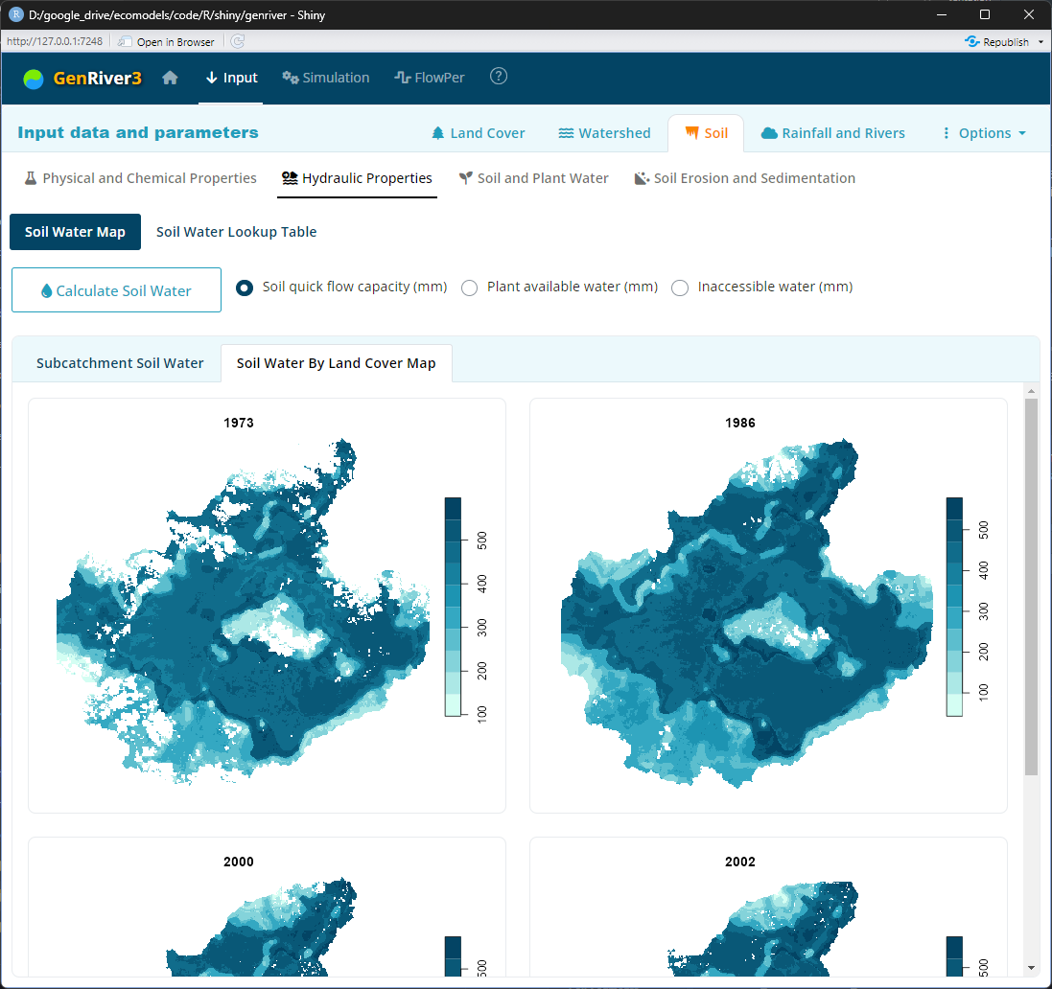Maximize the Shiny window

tap(985, 14)
